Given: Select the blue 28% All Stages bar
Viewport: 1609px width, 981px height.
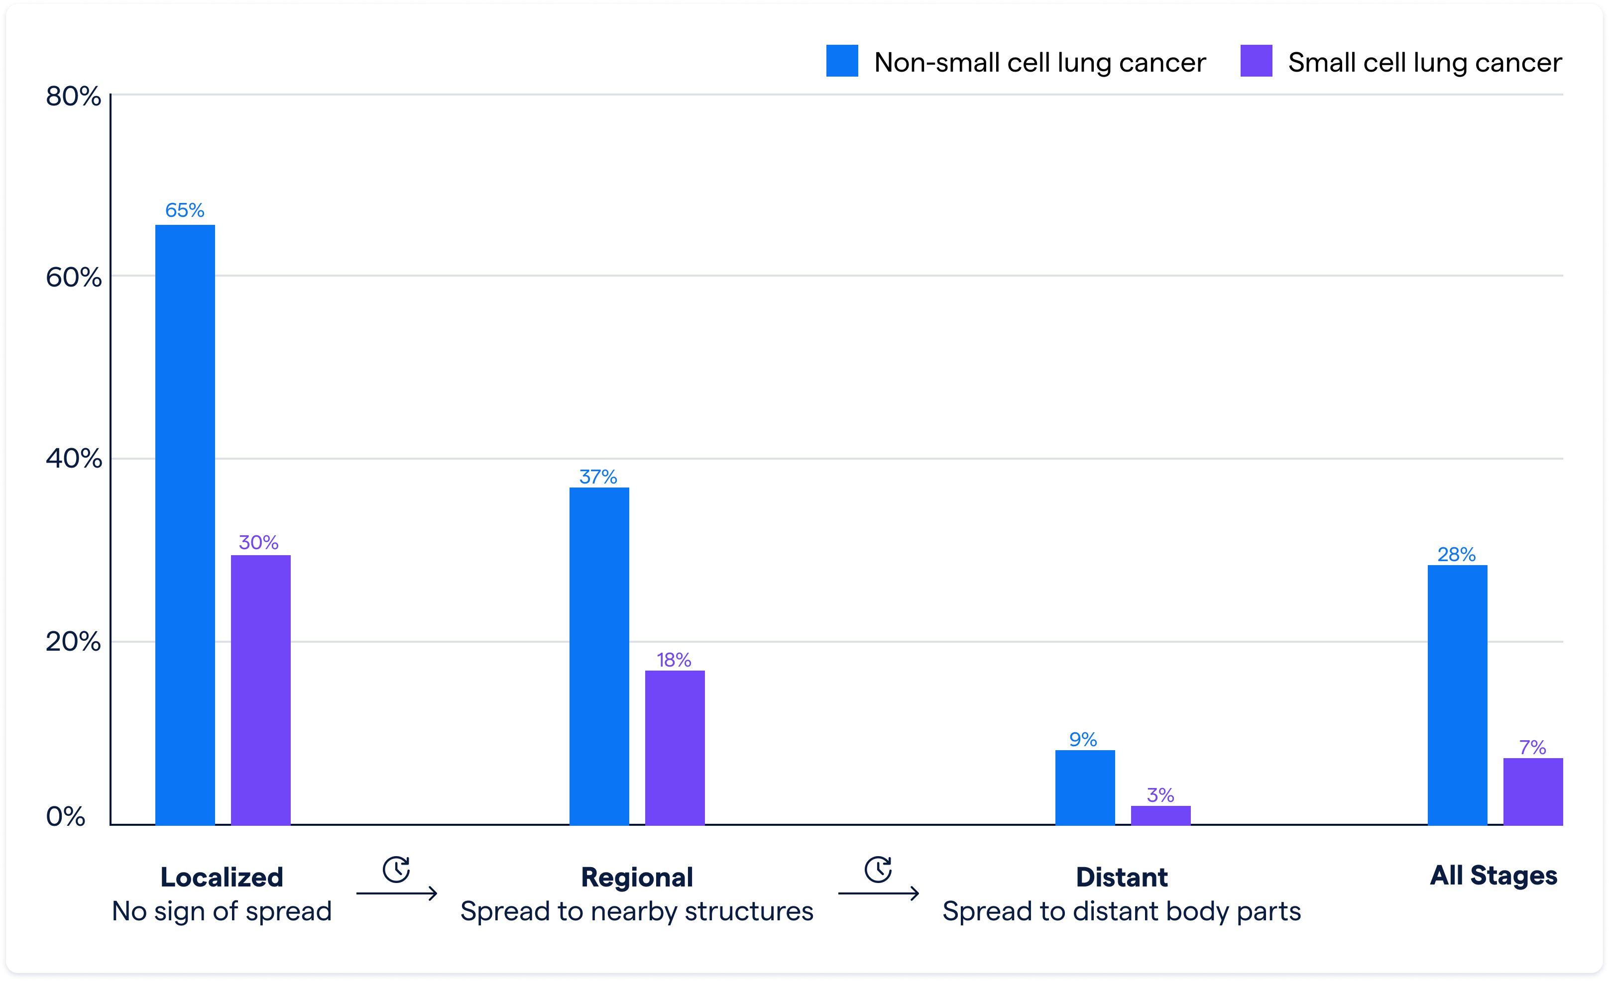Looking at the screenshot, I should [x=1457, y=694].
